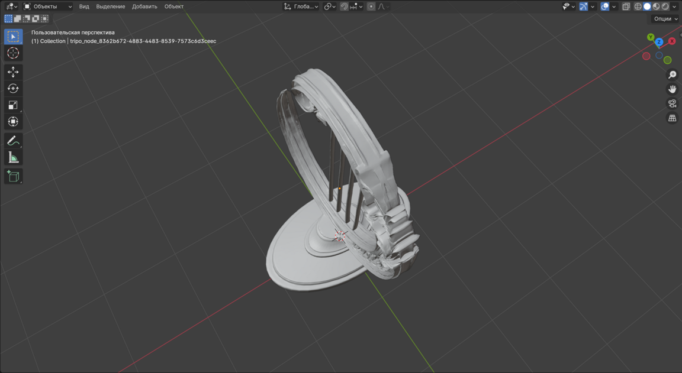Open the Вид menu

[84, 7]
